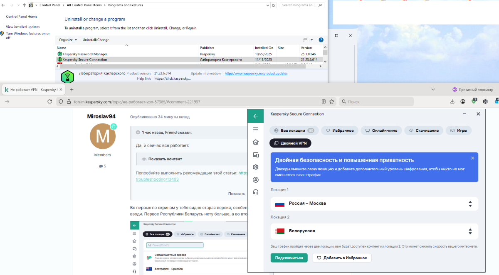Close the 'Не работает VPN' browser tab

[x=61, y=89]
